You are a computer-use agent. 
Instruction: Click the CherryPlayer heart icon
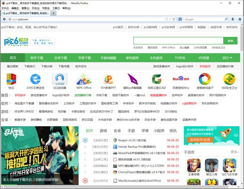tap(115, 172)
